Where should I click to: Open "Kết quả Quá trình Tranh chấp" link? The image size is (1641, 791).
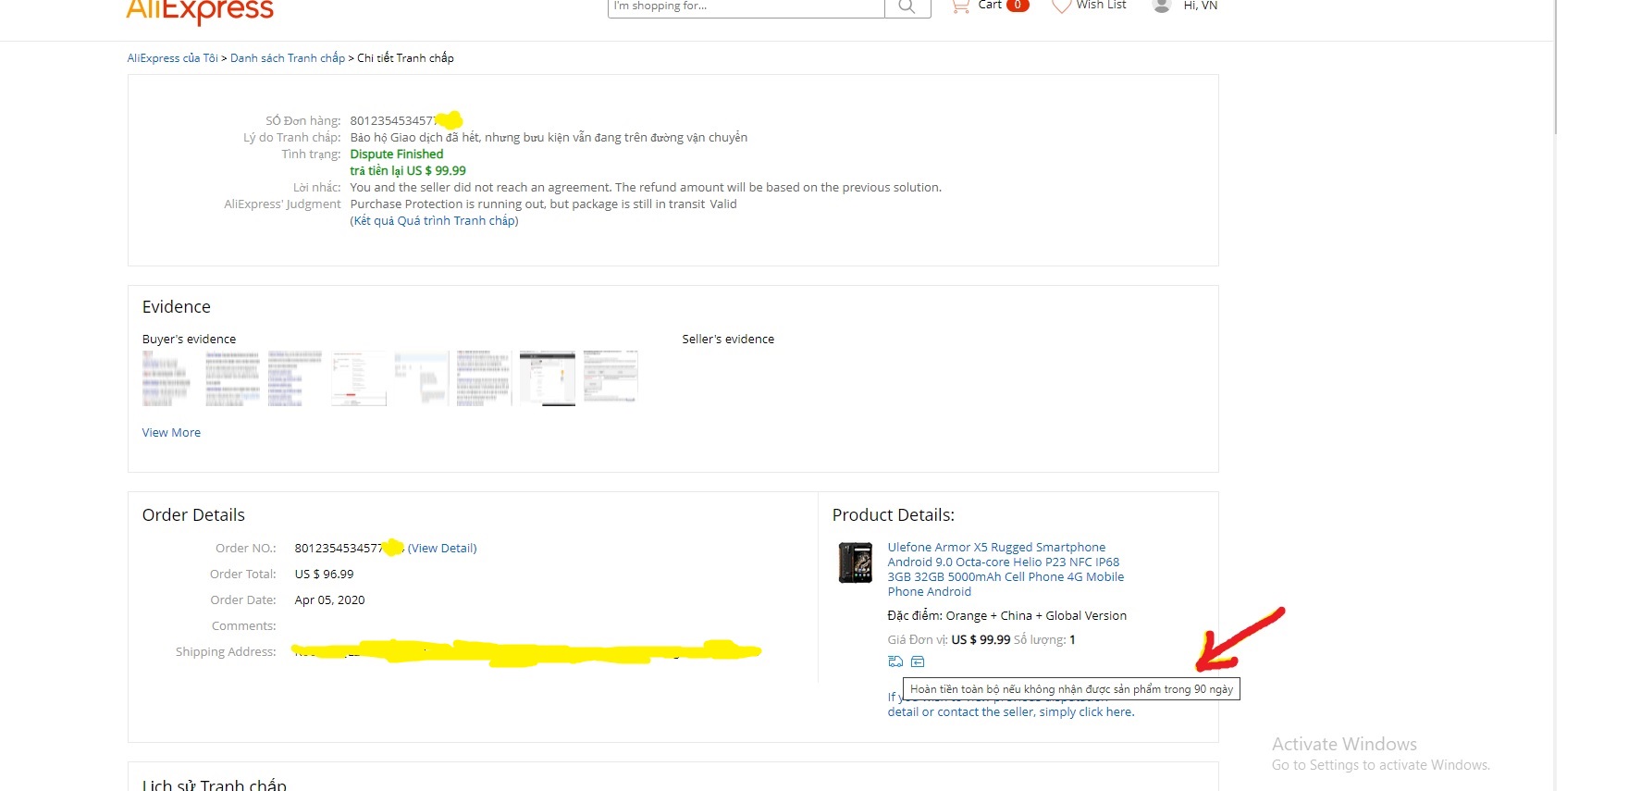point(434,221)
